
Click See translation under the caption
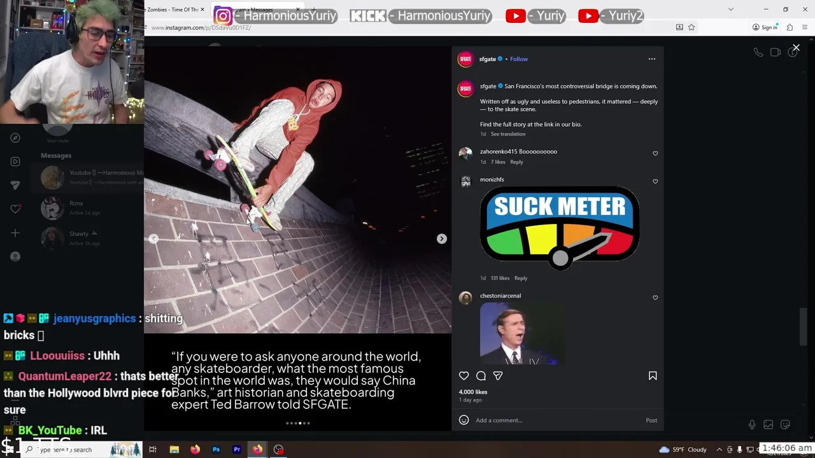coord(508,134)
